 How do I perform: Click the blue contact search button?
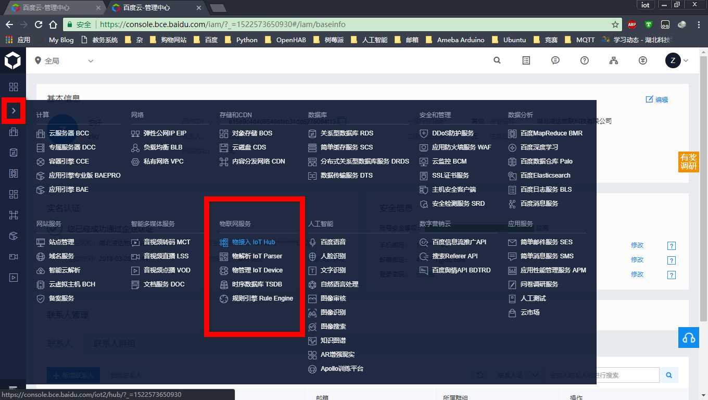pos(669,375)
